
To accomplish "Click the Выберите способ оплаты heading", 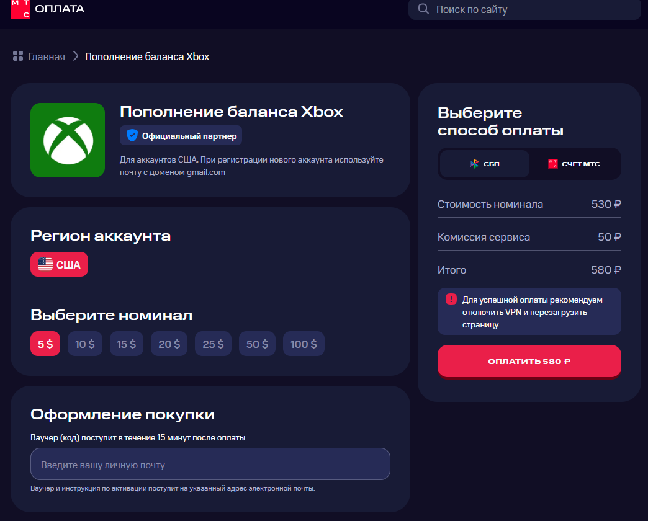I will [500, 122].
